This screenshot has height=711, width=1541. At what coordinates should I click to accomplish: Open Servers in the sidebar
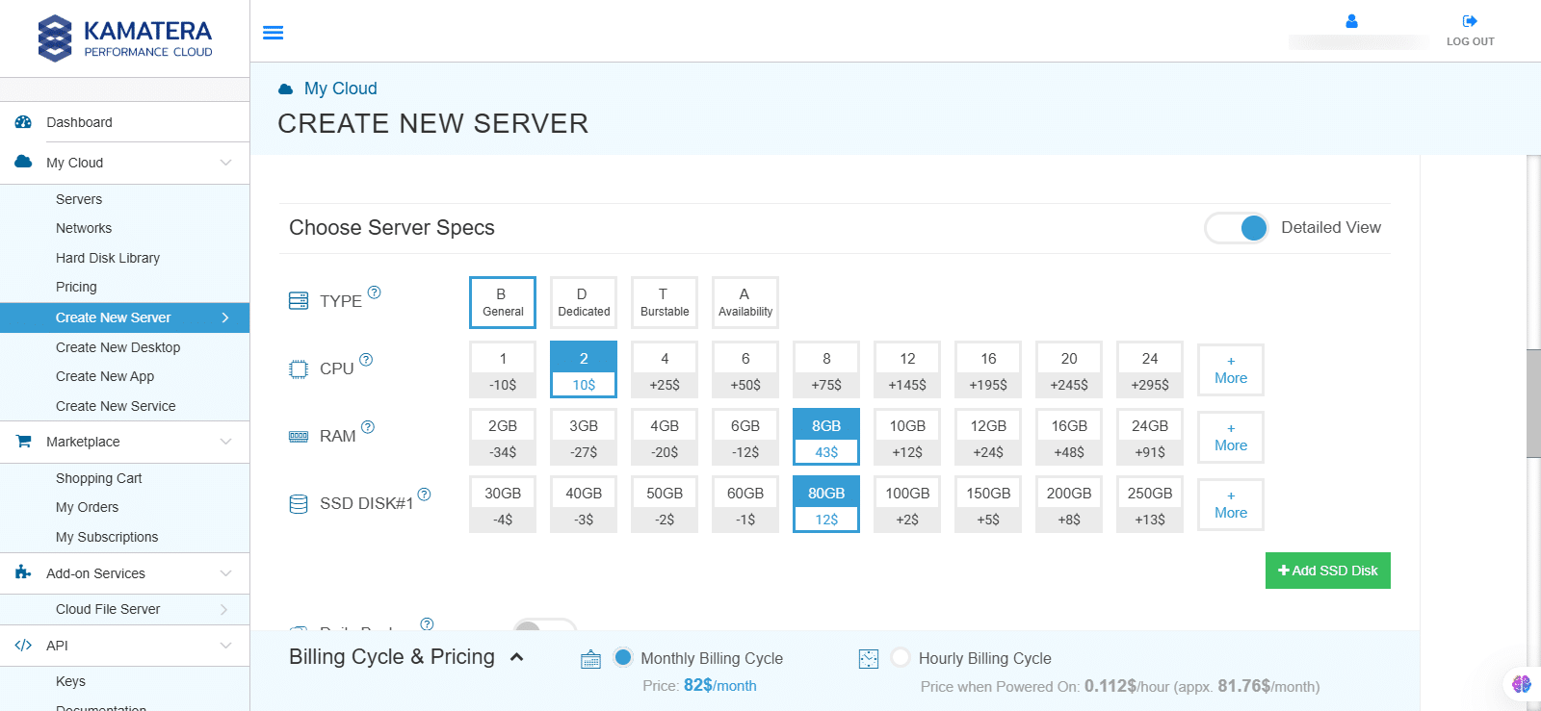click(x=79, y=199)
